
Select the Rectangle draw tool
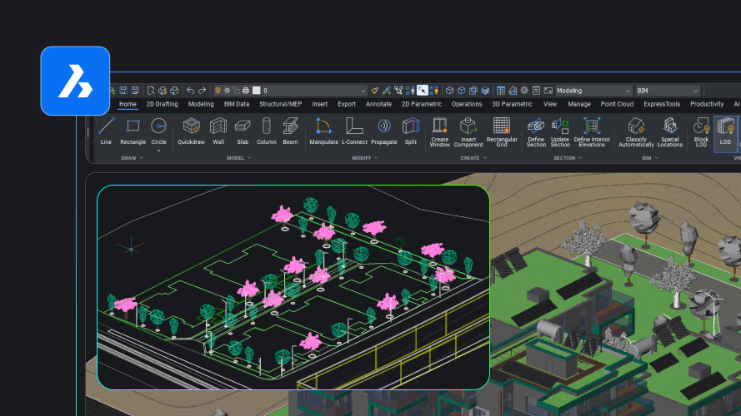tap(133, 131)
